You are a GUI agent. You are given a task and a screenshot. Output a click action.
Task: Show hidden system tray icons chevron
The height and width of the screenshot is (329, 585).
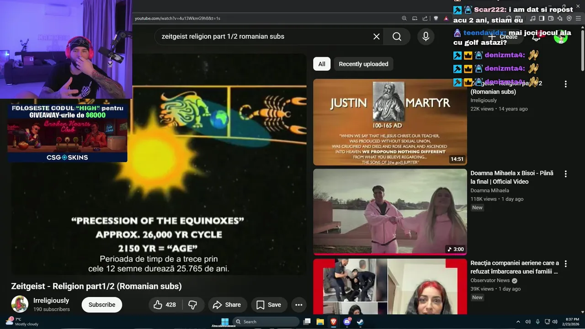(x=518, y=322)
